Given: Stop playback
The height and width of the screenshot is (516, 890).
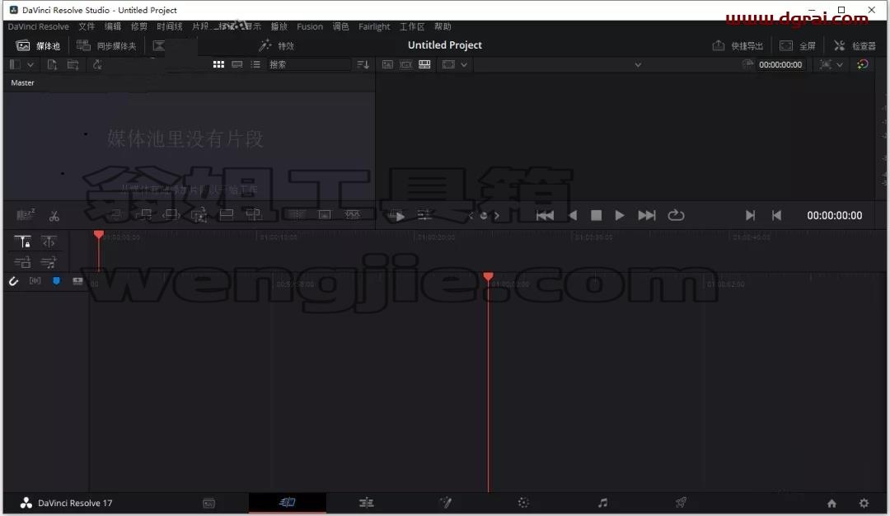Looking at the screenshot, I should click(596, 216).
